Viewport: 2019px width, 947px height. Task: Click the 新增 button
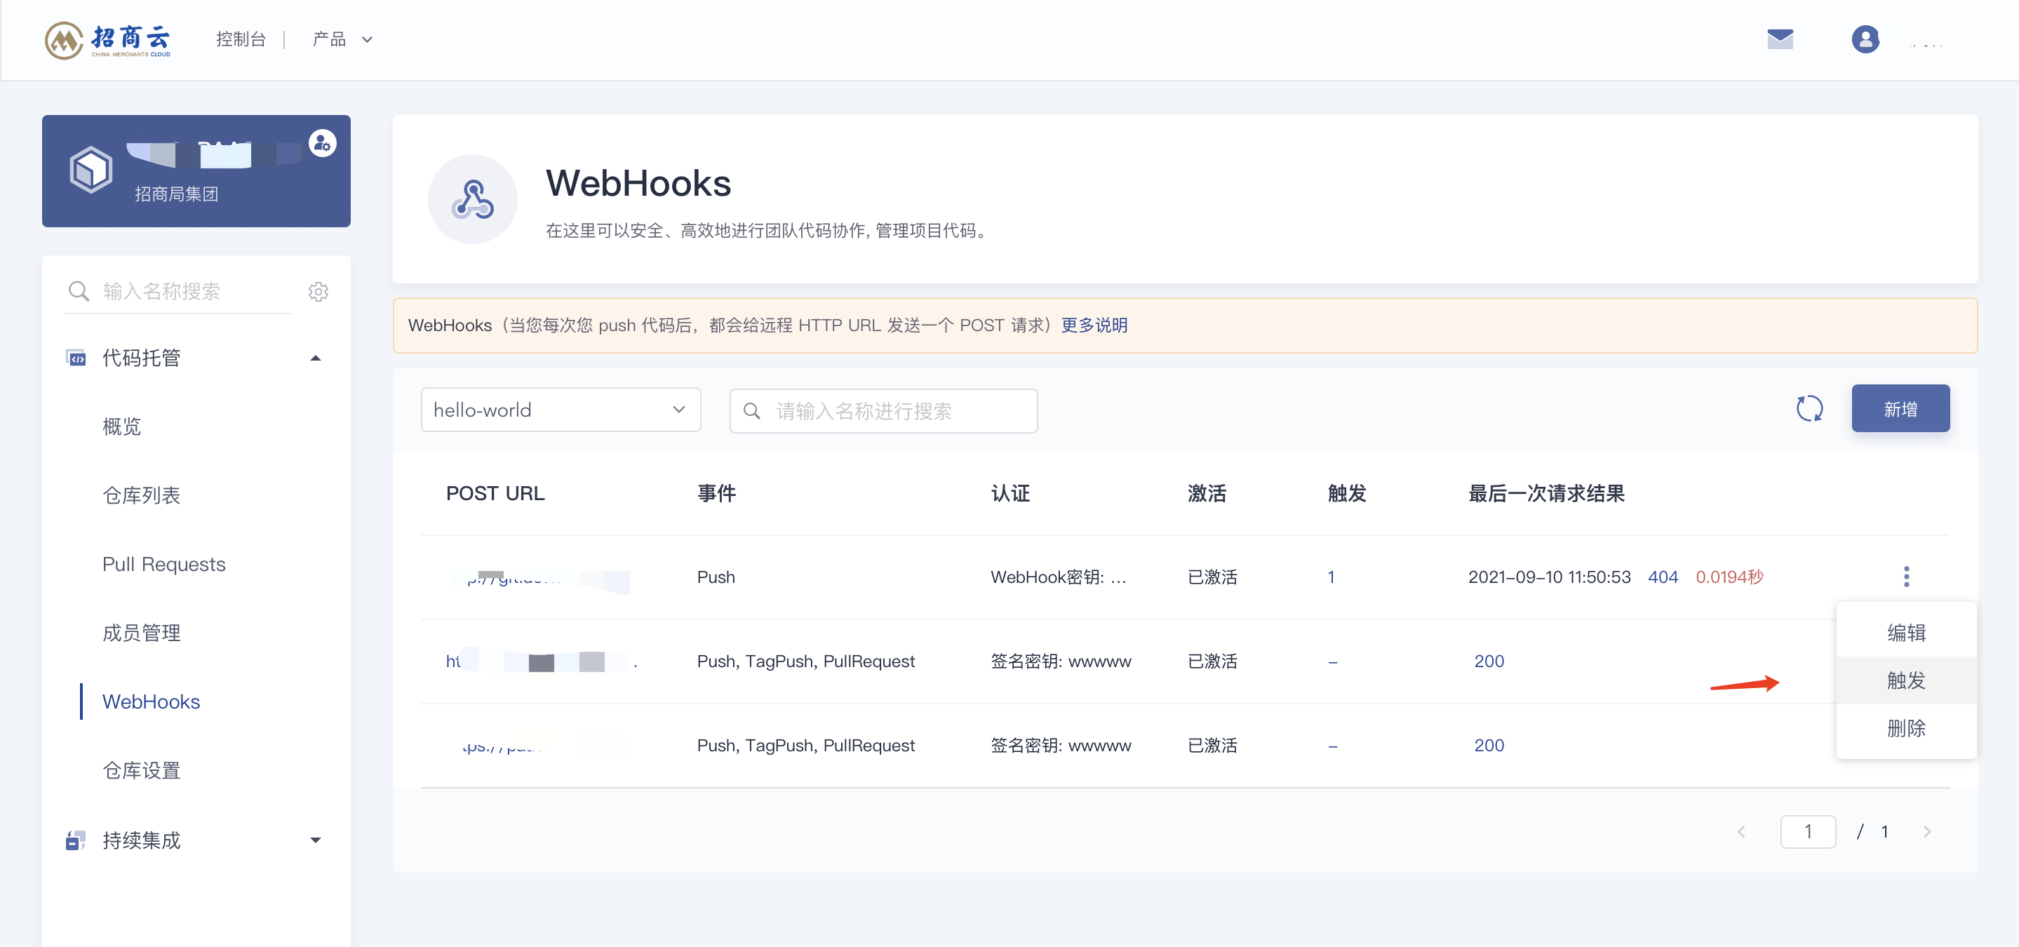(1900, 408)
